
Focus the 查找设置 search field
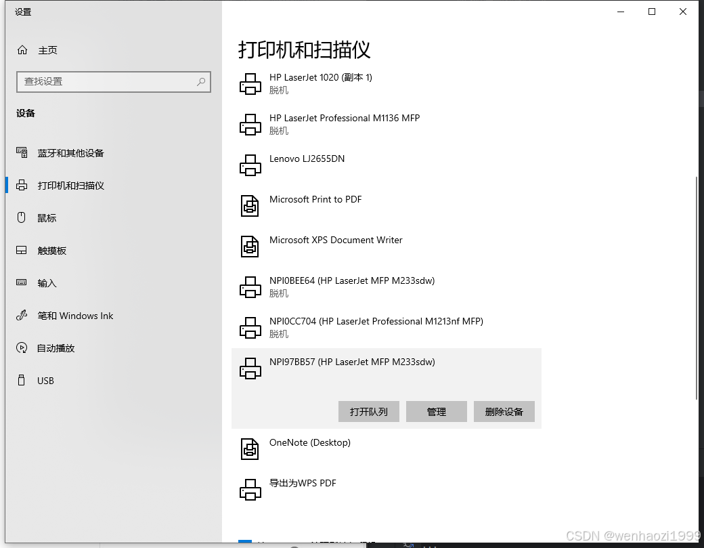114,82
